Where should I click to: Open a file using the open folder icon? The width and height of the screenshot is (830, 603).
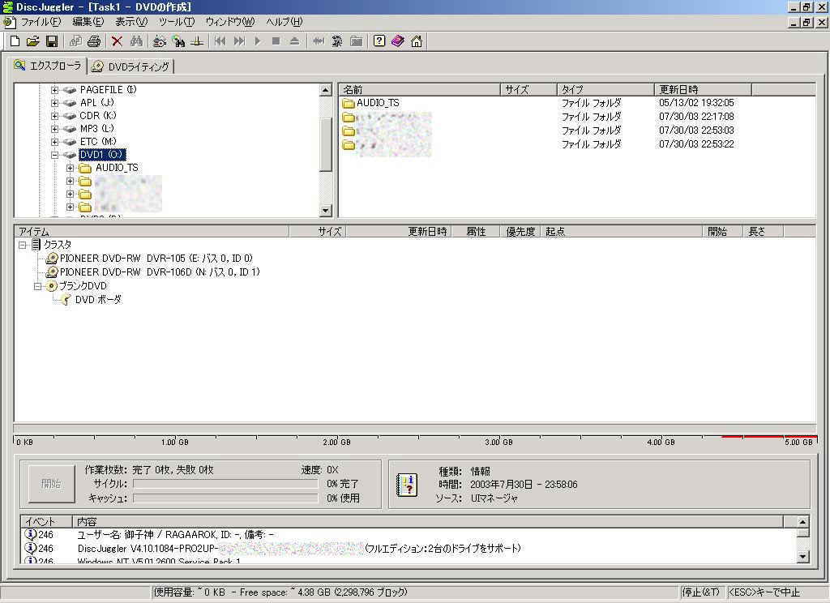pos(32,41)
